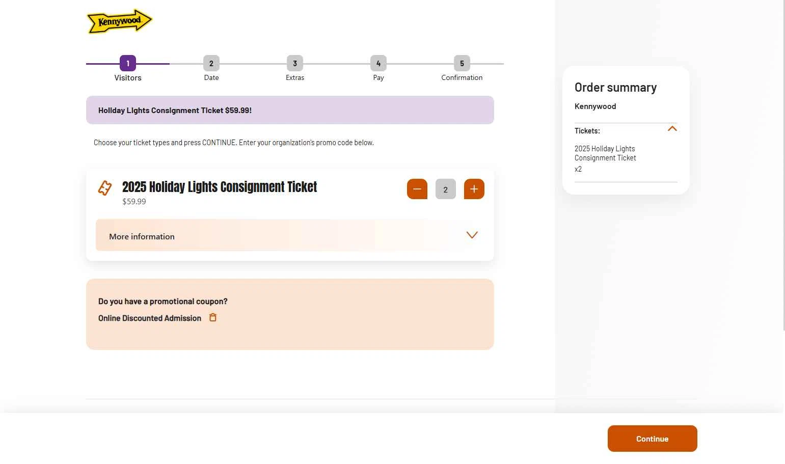
Task: Select step 4 Pay
Action: 378,63
